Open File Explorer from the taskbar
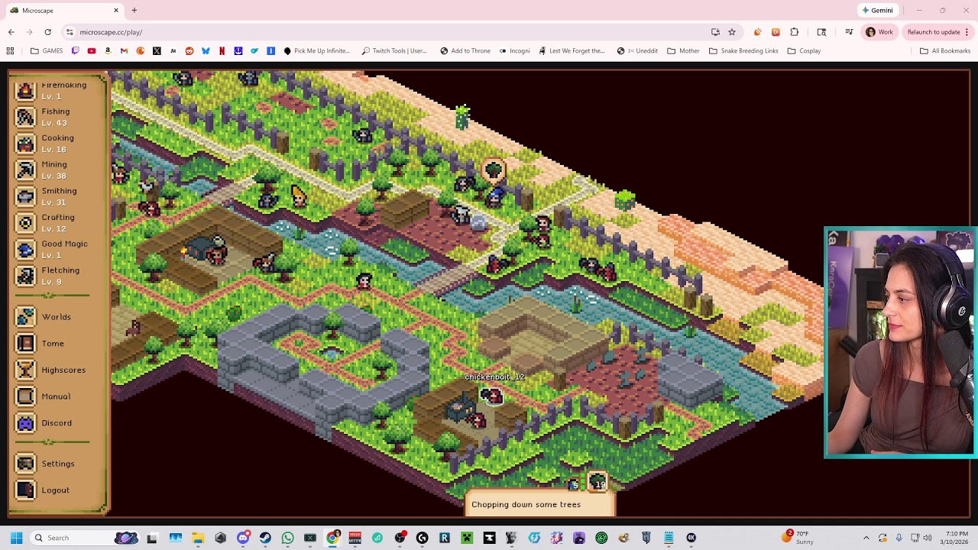The height and width of the screenshot is (550, 978). click(x=198, y=538)
